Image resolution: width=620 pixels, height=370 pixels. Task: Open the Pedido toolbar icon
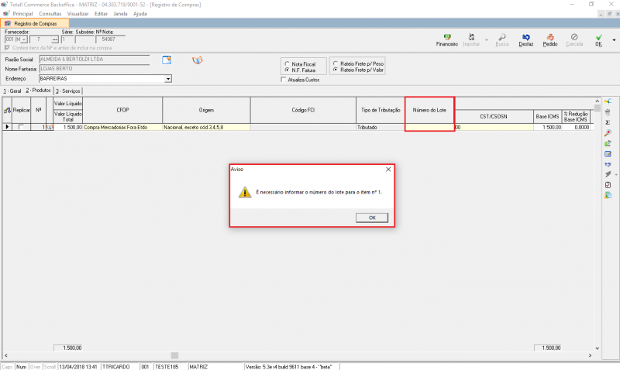point(549,37)
